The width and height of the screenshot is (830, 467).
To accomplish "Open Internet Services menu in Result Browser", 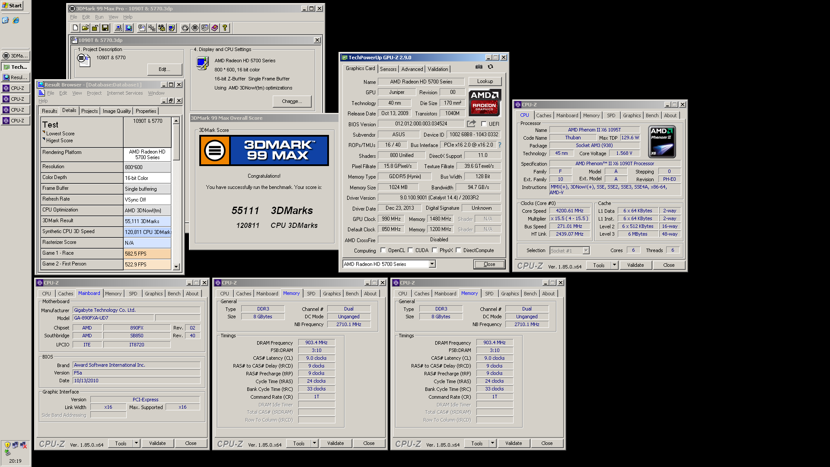I will coord(125,93).
